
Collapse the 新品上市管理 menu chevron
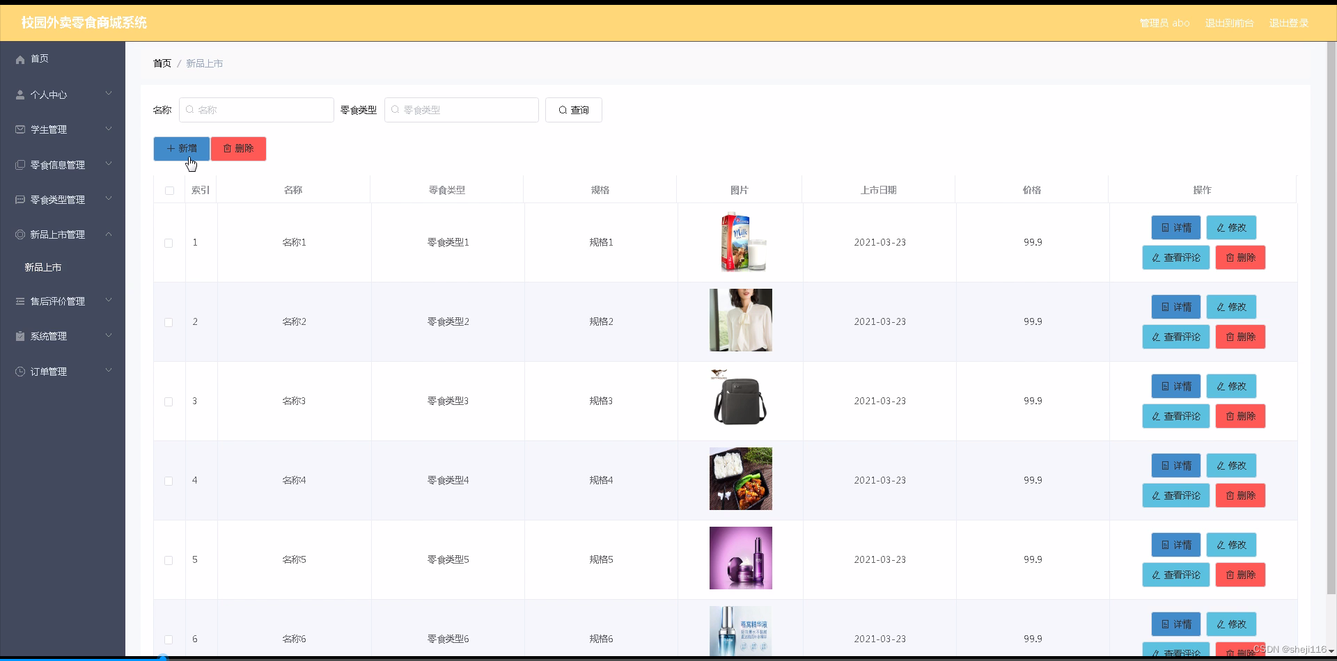click(109, 234)
